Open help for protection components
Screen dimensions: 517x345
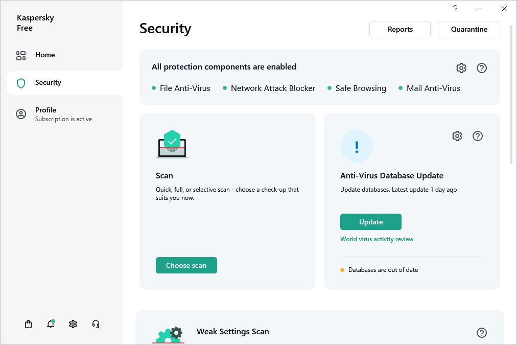(x=481, y=68)
